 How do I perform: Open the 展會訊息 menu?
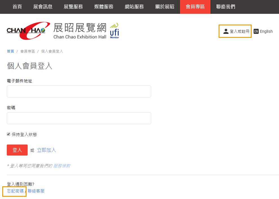coord(43,7)
